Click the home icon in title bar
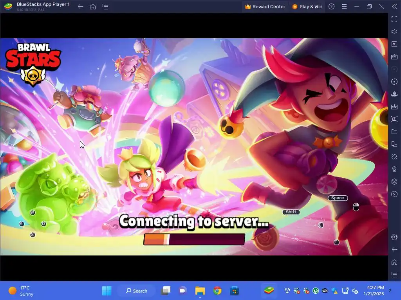 93,7
